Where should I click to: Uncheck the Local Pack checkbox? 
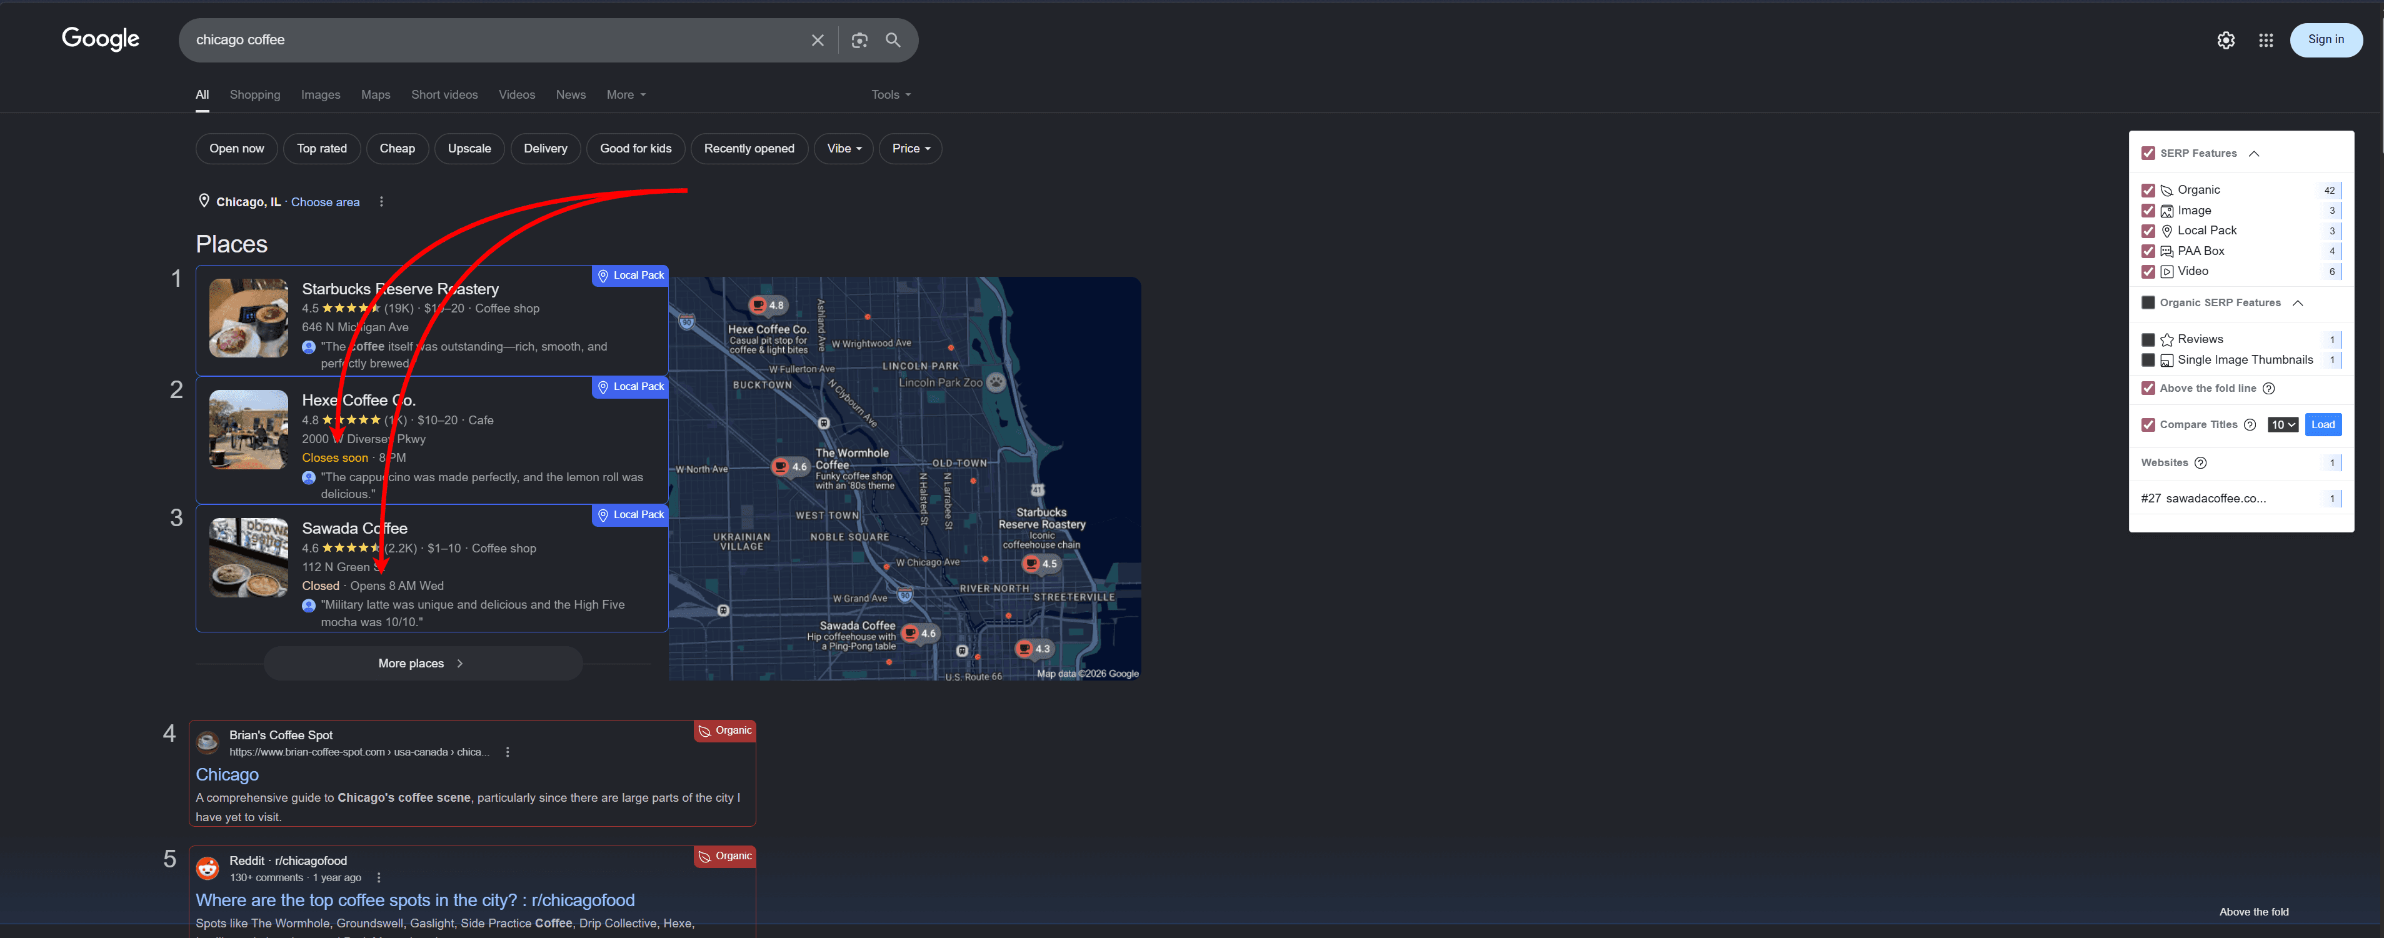(2148, 231)
